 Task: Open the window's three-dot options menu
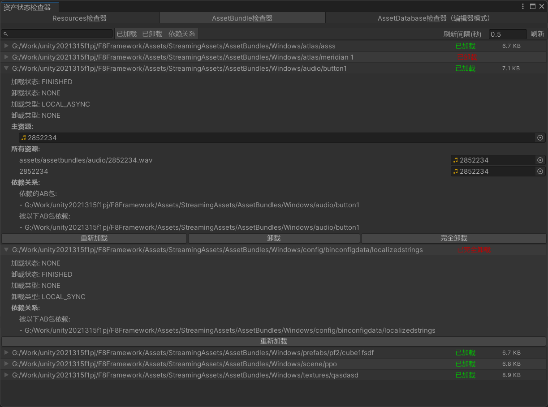coord(523,6)
